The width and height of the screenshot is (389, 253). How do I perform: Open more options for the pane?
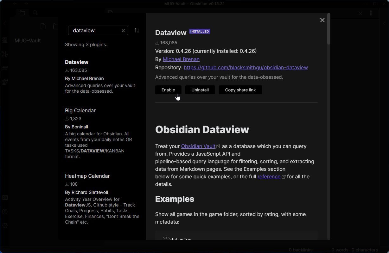pos(371,13)
